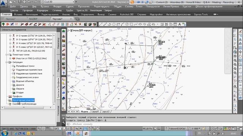
Task: Click the blue floppy-disk taskbar icon
Action: (x=69, y=133)
